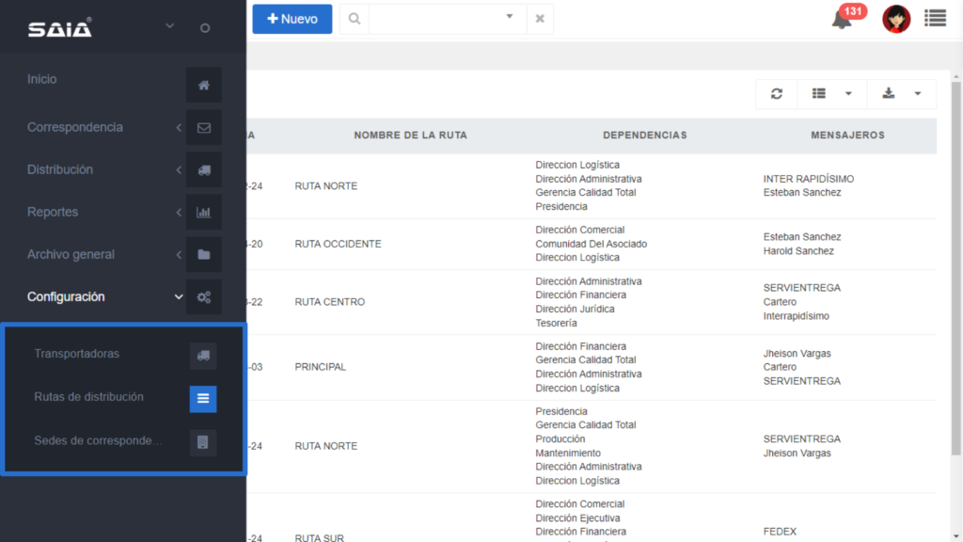Click the folder icon for Archivo general
The image size is (963, 542).
tap(203, 255)
